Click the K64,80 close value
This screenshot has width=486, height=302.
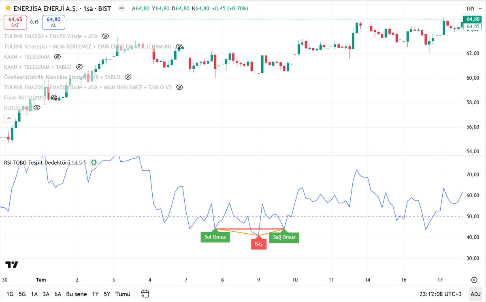coord(200,8)
